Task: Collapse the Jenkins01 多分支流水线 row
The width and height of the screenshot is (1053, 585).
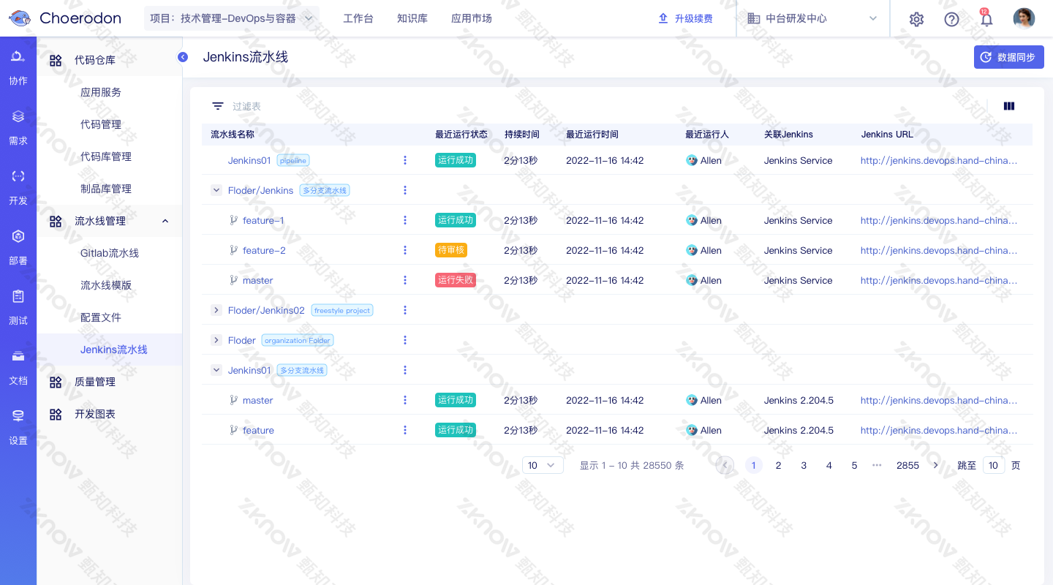Action: [x=216, y=370]
